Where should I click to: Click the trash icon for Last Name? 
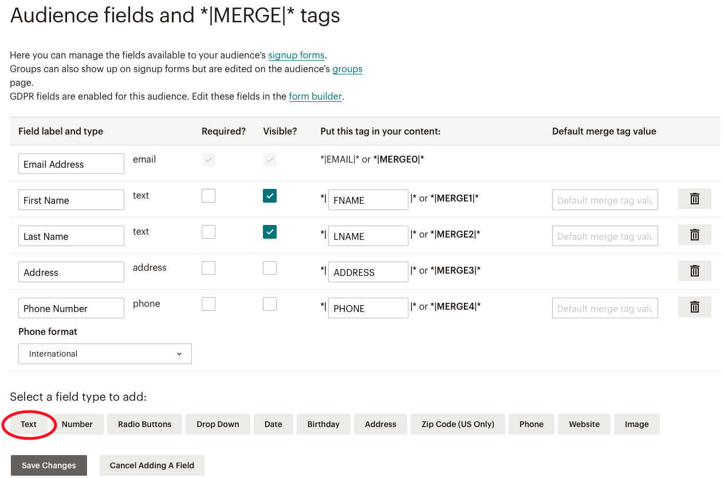(694, 235)
